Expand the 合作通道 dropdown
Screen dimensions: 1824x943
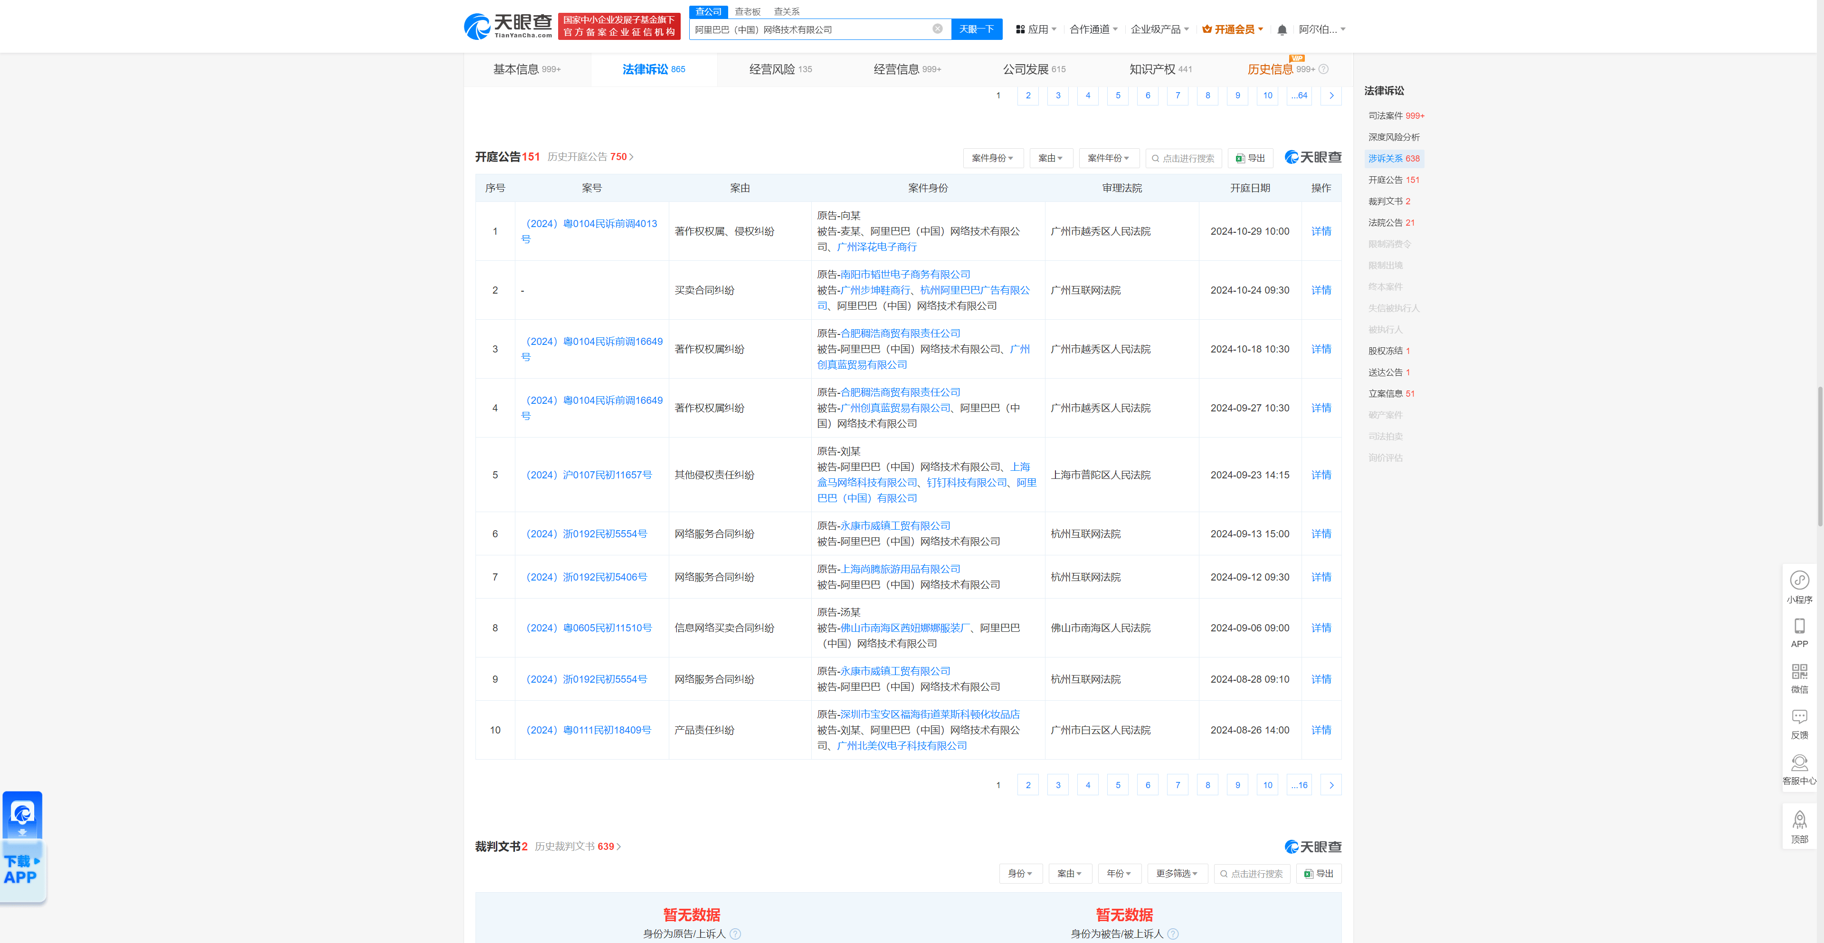click(1093, 30)
